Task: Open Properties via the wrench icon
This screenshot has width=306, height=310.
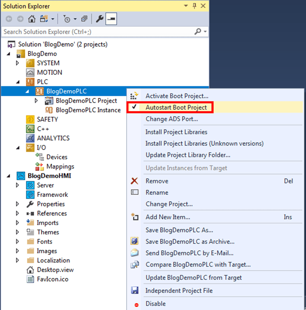Action: pos(99,19)
